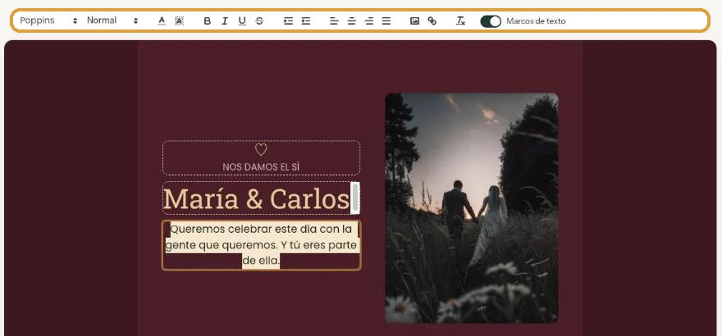This screenshot has height=336, width=722.
Task: Open the Poppins font family dropdown
Action: coord(48,20)
